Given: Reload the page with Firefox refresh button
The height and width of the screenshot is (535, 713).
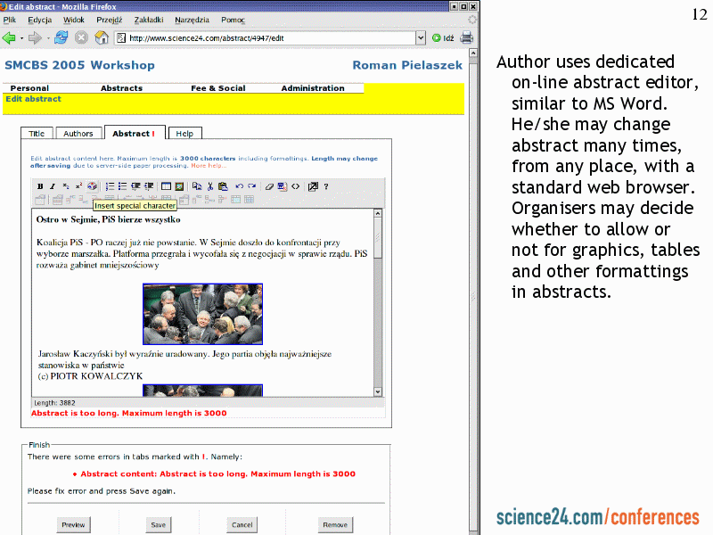Looking at the screenshot, I should coord(61,37).
